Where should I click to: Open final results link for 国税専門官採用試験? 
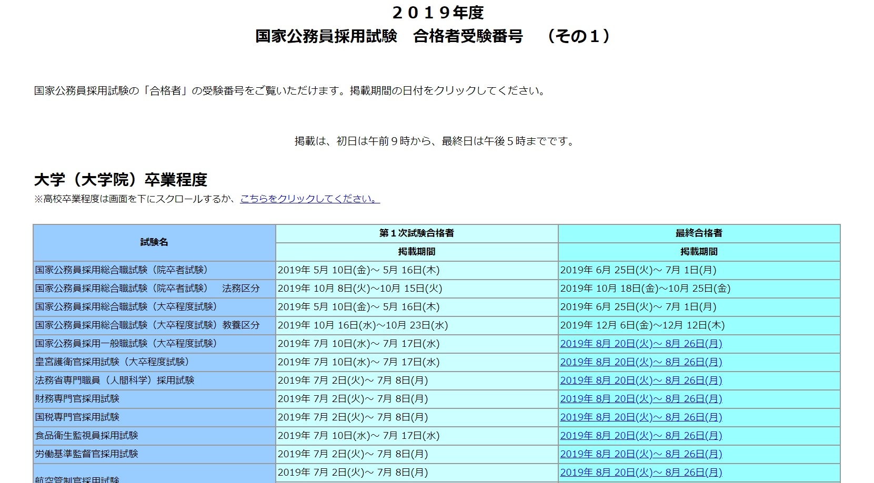pos(641,417)
